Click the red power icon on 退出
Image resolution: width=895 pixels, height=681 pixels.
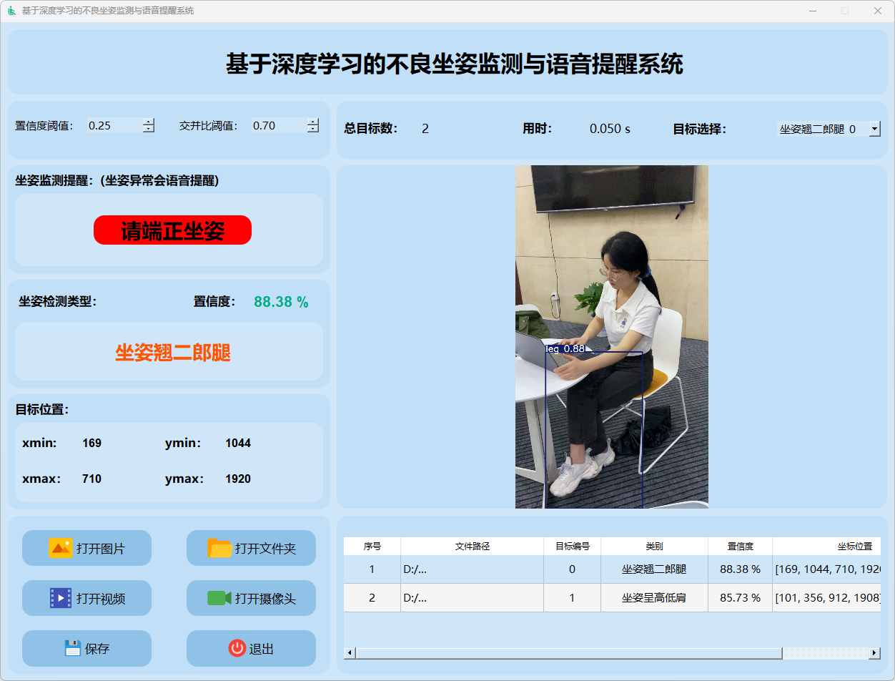237,648
